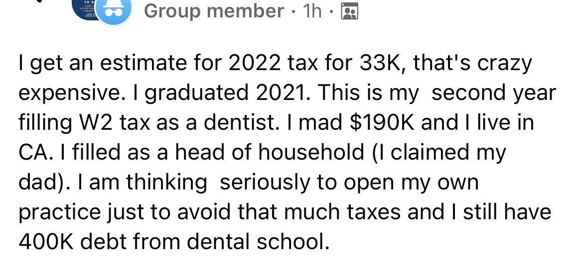The width and height of the screenshot is (583, 269).
Task: Open the Group member profile label
Action: click(214, 11)
